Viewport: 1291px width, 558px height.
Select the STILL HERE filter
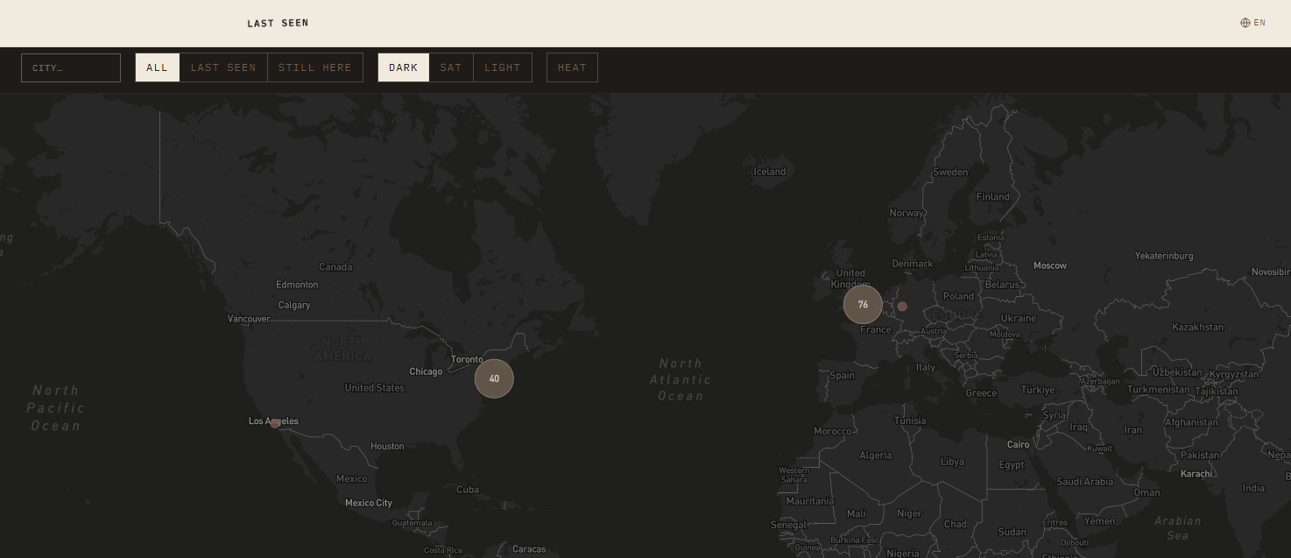[315, 67]
